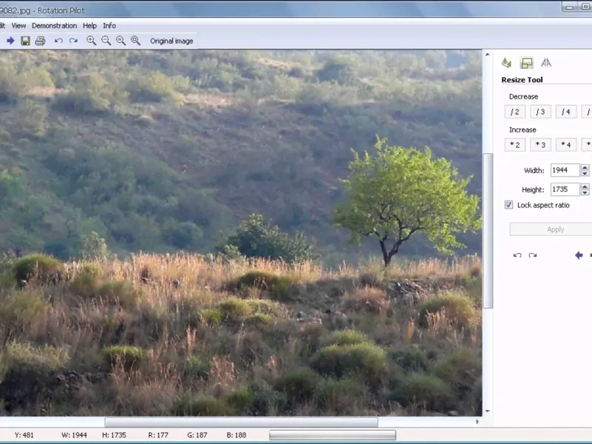Click the bright green tree in the photo
Viewport: 592px width, 444px height.
[x=407, y=200]
